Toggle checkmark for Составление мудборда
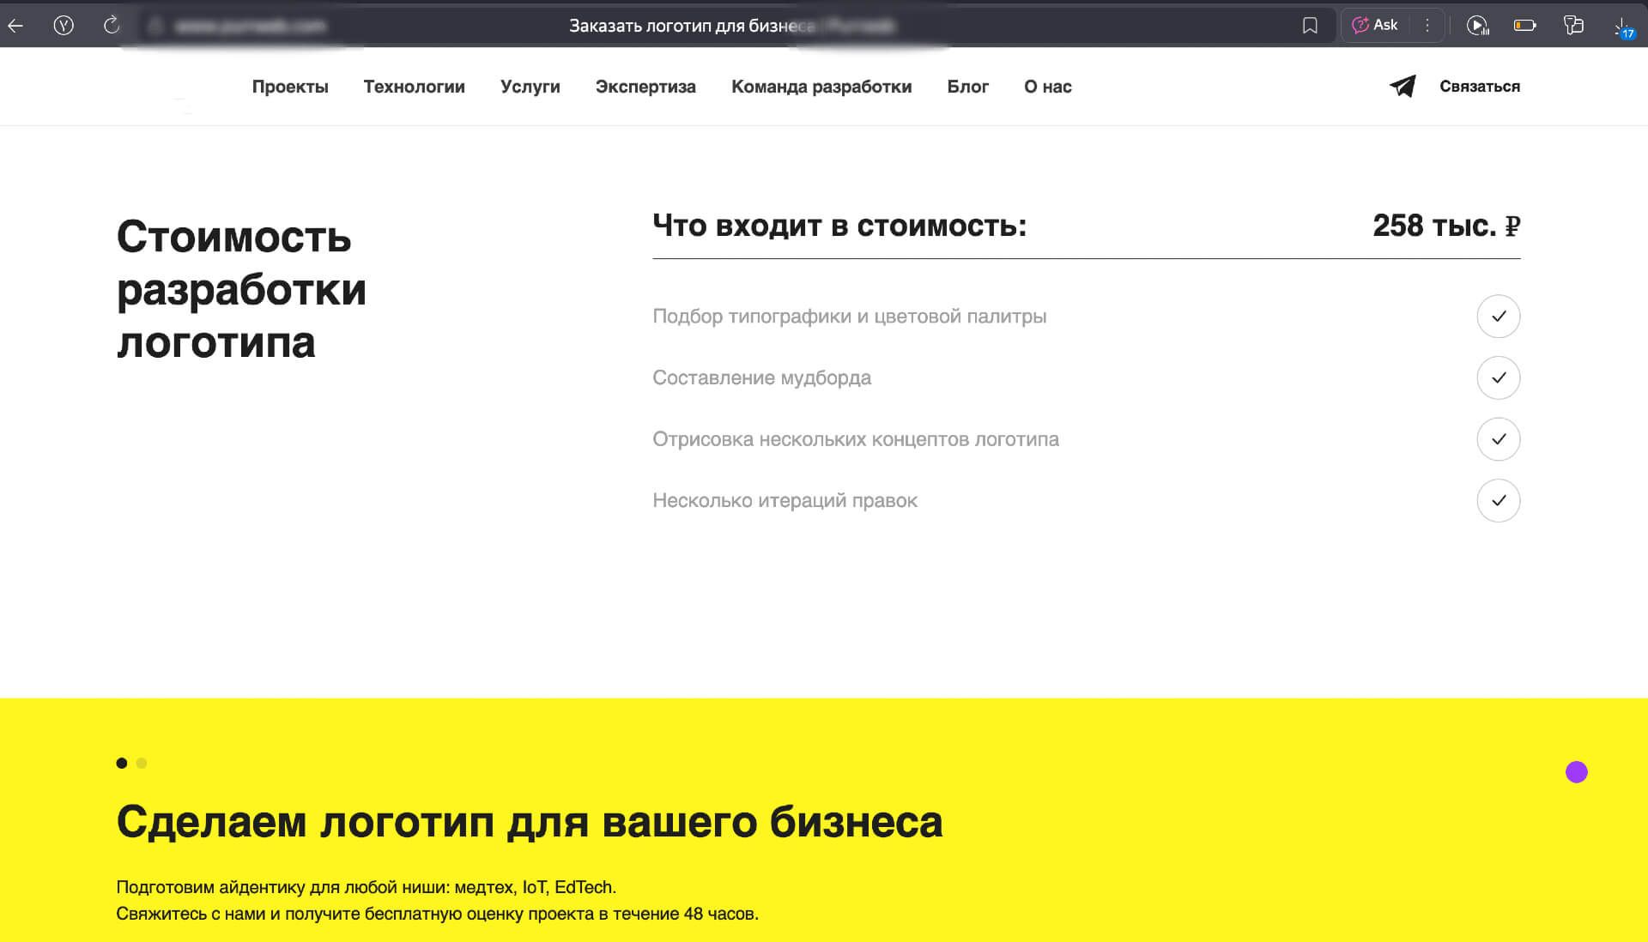The width and height of the screenshot is (1648, 942). (x=1499, y=377)
